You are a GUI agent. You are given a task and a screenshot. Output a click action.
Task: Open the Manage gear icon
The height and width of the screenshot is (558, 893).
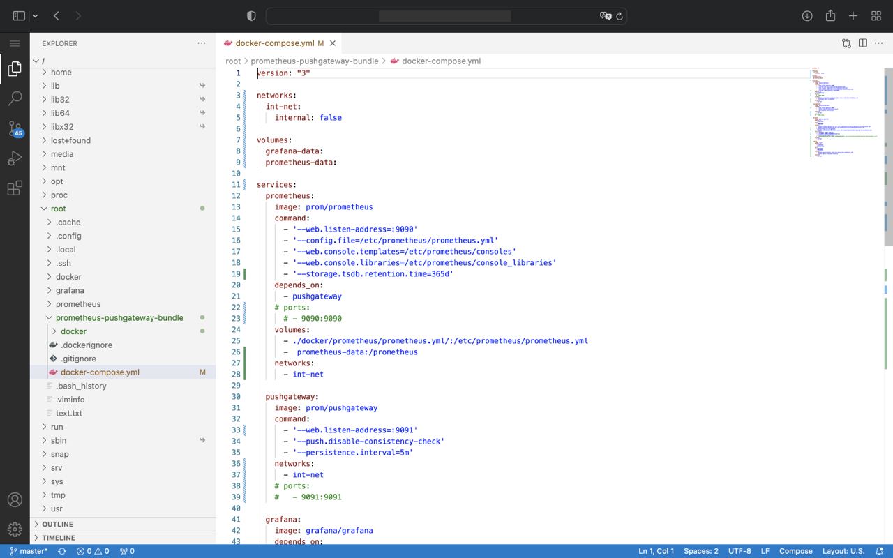(x=15, y=530)
